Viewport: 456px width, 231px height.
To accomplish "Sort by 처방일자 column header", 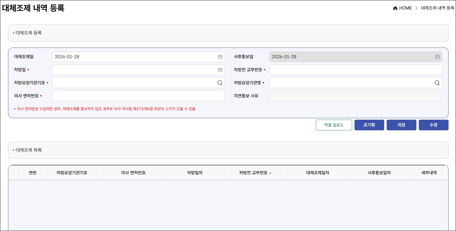I will (195, 173).
